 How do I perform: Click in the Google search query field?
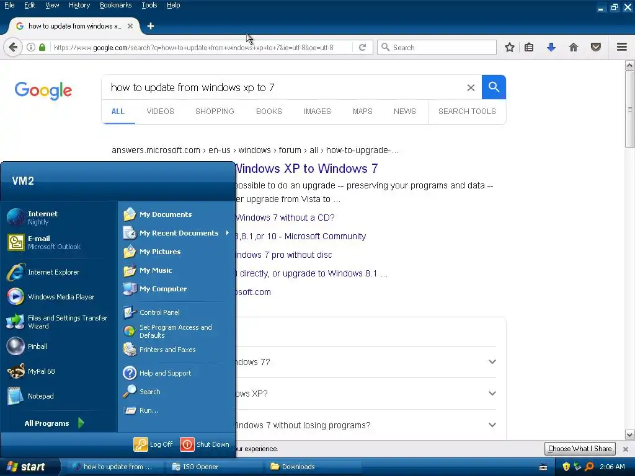click(x=283, y=87)
